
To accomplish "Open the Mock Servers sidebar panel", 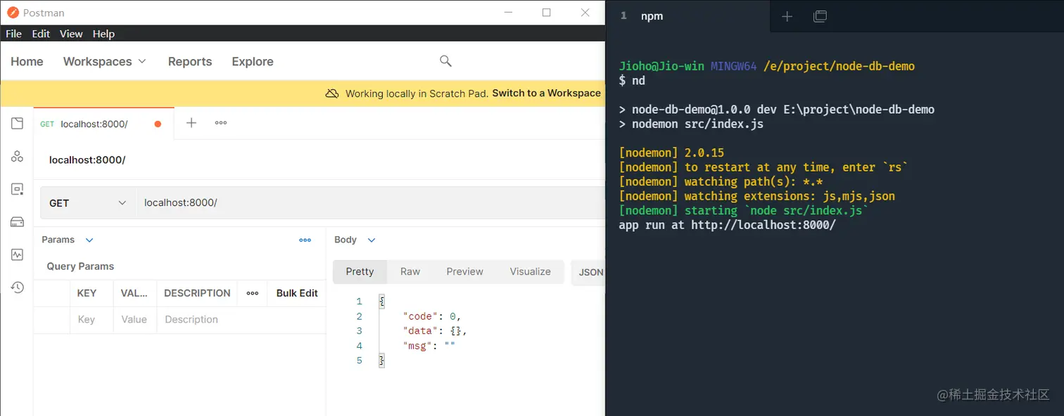I will point(17,221).
